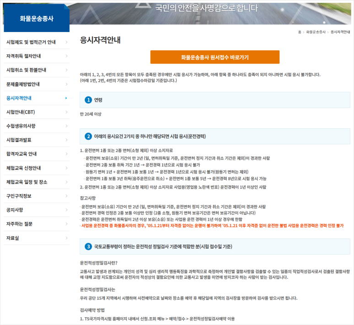Click the 홈 breadcrumb link
The height and width of the screenshot is (325, 354).
point(300,32)
